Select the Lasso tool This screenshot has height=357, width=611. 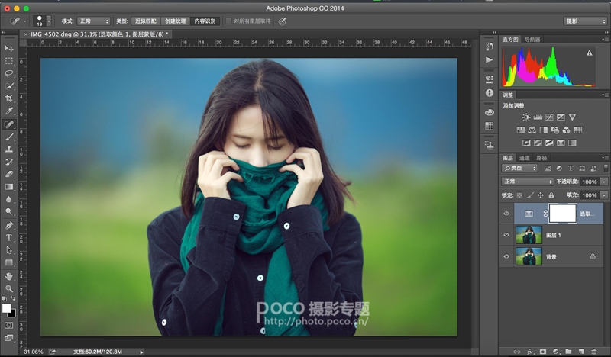[x=9, y=73]
